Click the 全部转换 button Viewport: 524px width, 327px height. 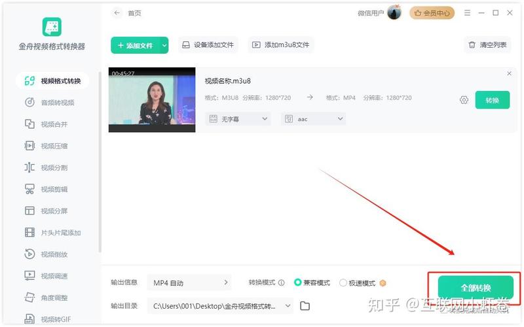(x=476, y=288)
